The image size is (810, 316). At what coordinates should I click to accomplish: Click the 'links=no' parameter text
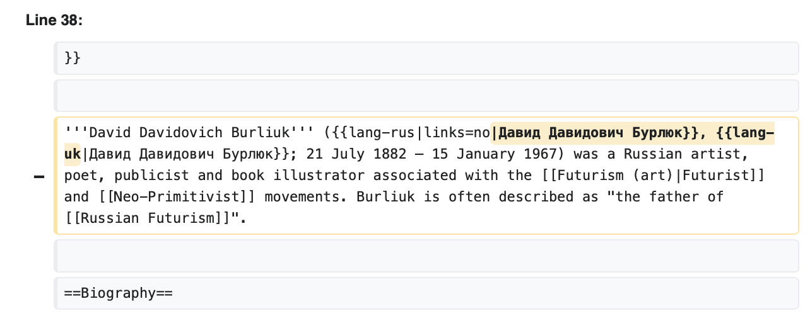(457, 133)
